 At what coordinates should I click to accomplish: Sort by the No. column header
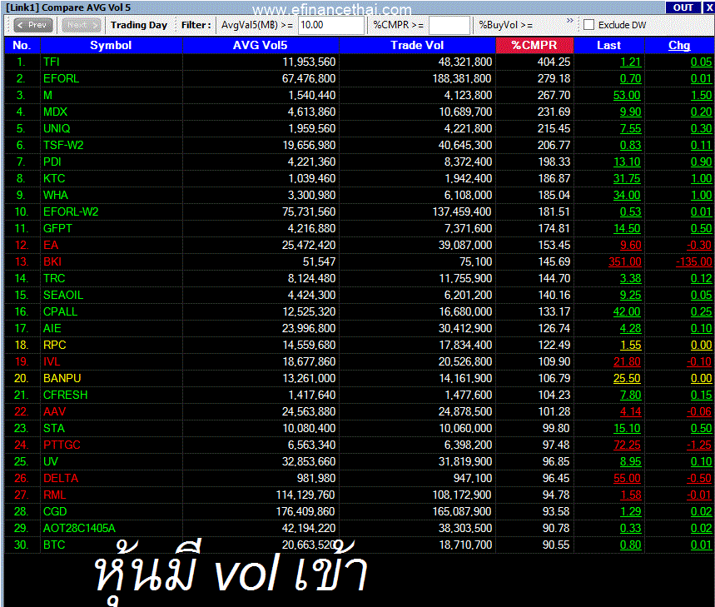point(22,45)
